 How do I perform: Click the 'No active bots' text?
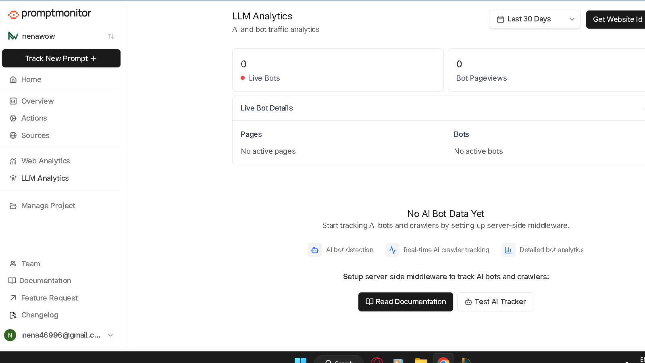click(478, 151)
